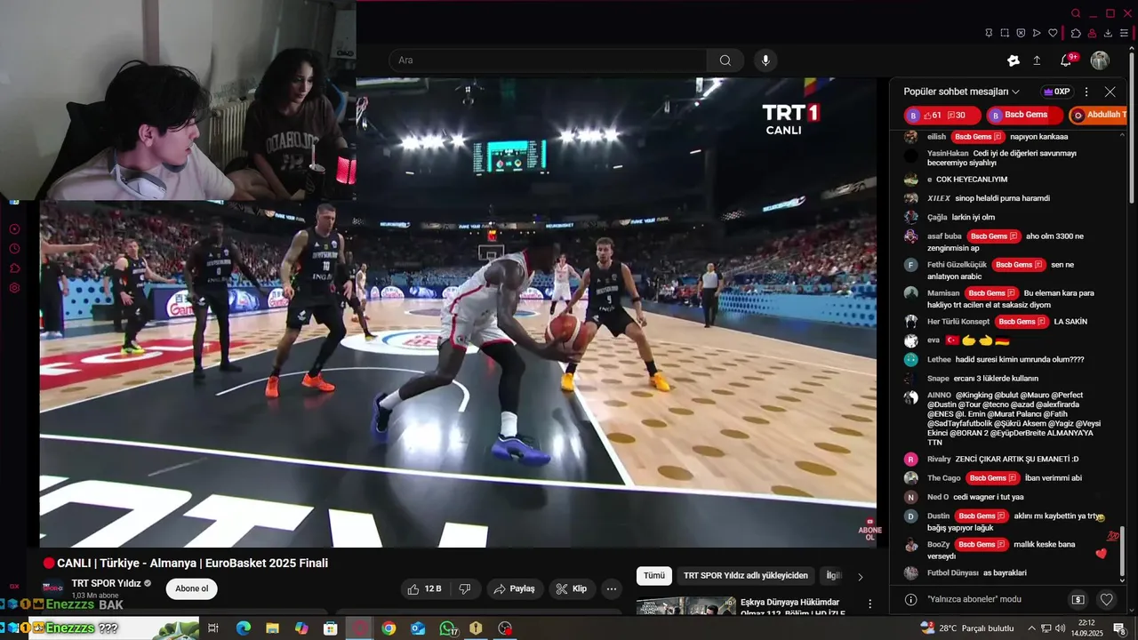The image size is (1138, 640).
Task: Open Microsoft Edge from the taskbar
Action: click(x=243, y=628)
